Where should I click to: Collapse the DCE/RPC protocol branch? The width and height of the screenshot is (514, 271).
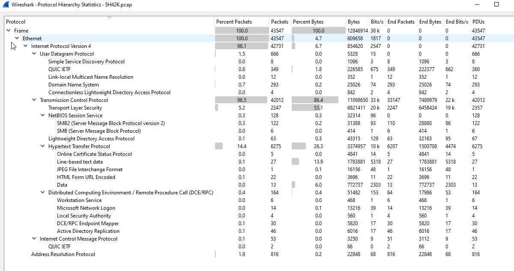tap(43, 193)
